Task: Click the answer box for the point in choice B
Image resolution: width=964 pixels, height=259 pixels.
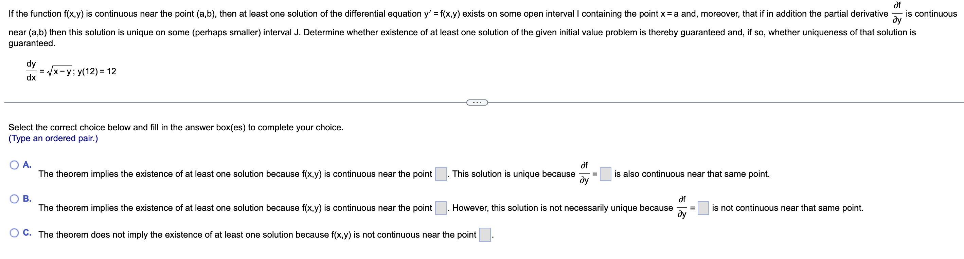Action: (441, 208)
